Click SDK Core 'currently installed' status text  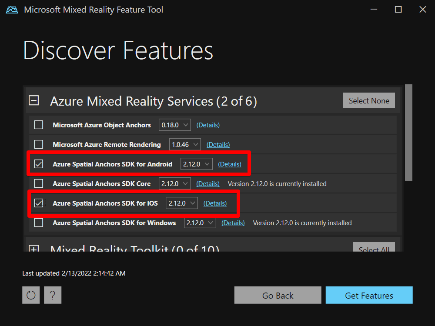click(277, 184)
